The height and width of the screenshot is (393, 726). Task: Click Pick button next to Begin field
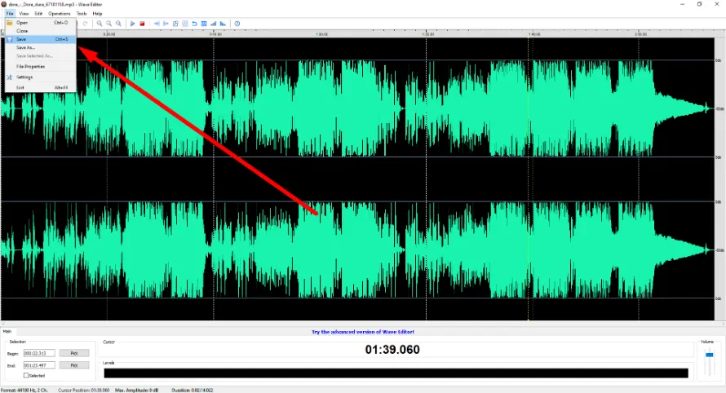coord(74,353)
